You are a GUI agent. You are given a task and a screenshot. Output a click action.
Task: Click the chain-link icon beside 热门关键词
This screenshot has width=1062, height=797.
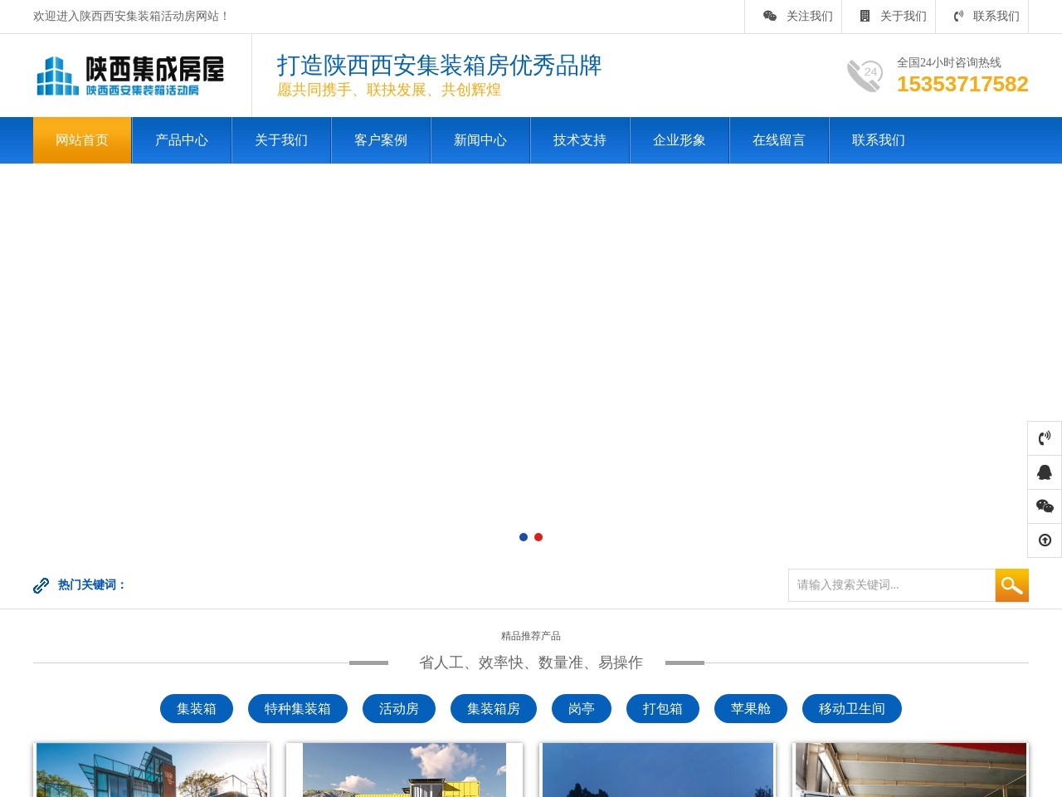coord(41,584)
